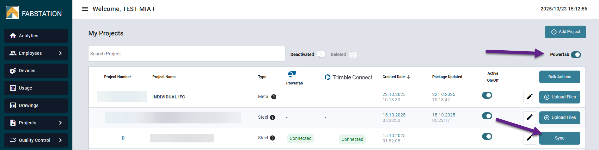Toggle the Deactivated projects switch
Image resolution: width=599 pixels, height=150 pixels.
pyautogui.click(x=320, y=54)
